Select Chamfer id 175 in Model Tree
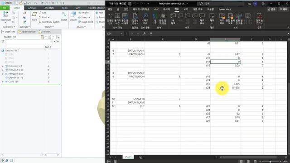Screen dimensions: 290x163 point(15,78)
